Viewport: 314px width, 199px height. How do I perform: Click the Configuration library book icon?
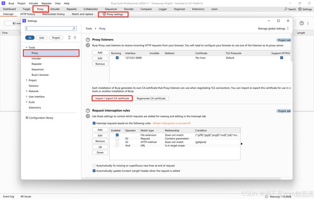pyautogui.click(x=27, y=118)
